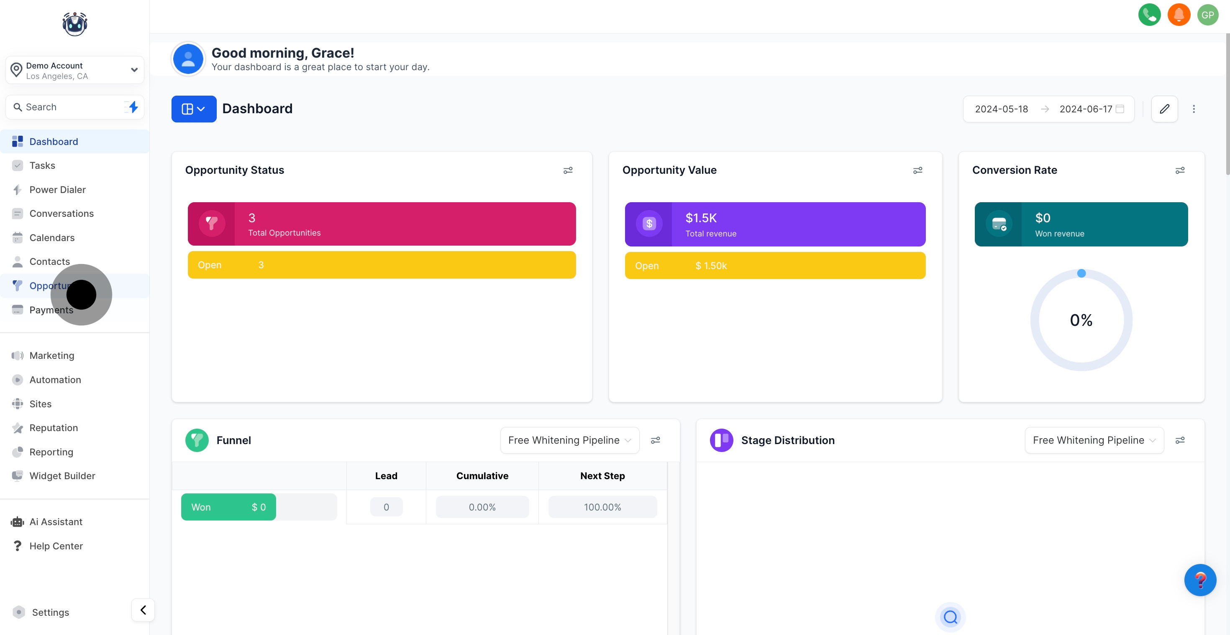Collapse the sidebar with the arrow button
This screenshot has height=635, width=1230.
click(x=143, y=610)
